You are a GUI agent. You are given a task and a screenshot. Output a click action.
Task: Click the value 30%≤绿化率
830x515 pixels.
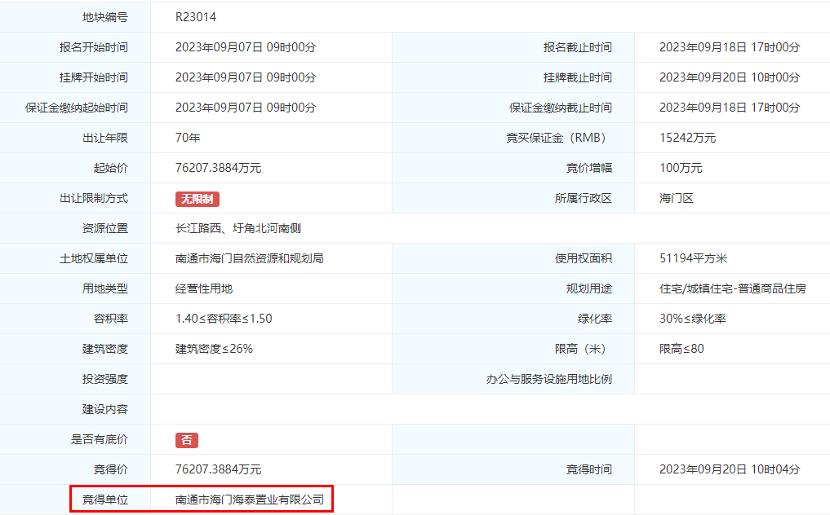[x=692, y=319]
